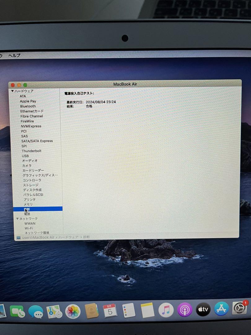251x335 pixels.
Task: Click userのMacBook Air in path bar
Action: point(38,237)
